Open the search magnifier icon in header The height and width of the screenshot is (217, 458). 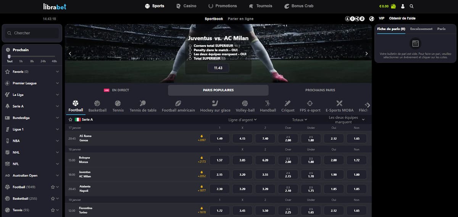pyautogui.click(x=411, y=6)
